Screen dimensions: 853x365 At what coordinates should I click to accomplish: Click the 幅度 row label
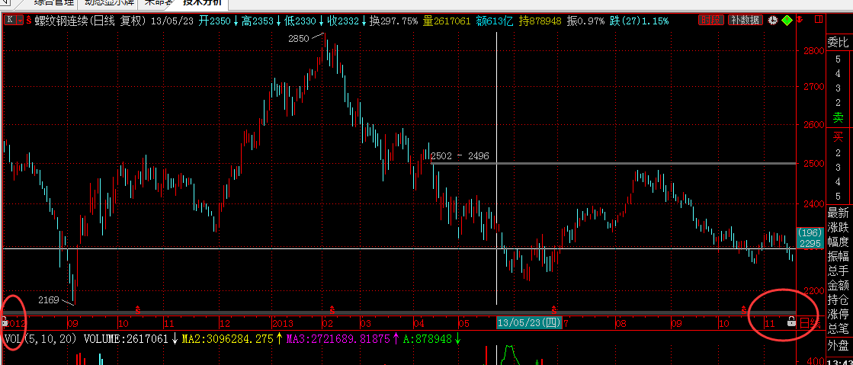[839, 242]
